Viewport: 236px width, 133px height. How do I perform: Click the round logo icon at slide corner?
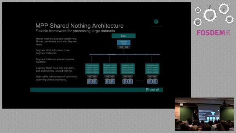coord(156,21)
